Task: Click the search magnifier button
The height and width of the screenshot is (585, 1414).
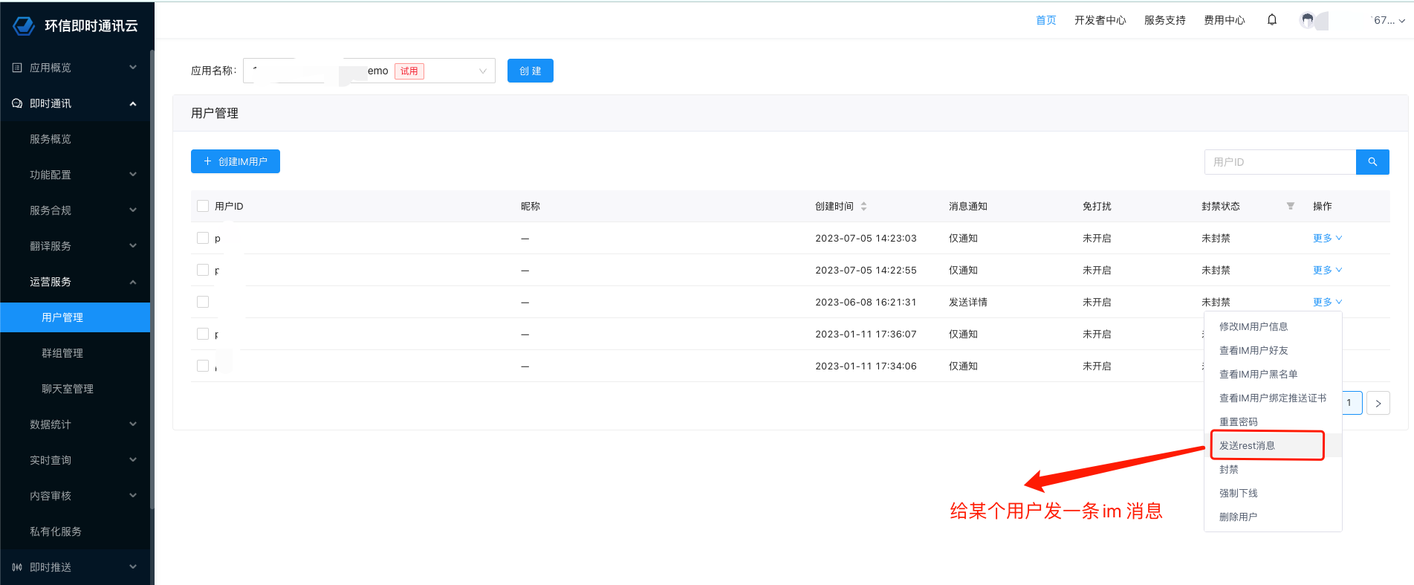Action: click(1372, 162)
